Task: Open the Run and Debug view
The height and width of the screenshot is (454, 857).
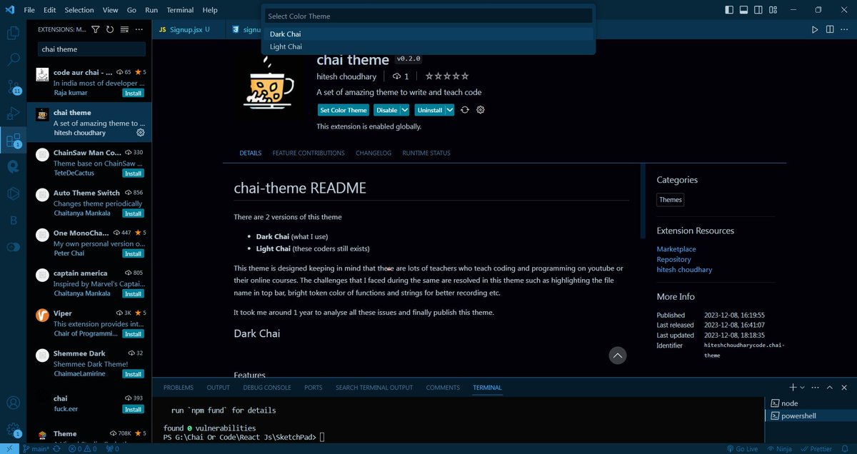Action: (x=13, y=113)
